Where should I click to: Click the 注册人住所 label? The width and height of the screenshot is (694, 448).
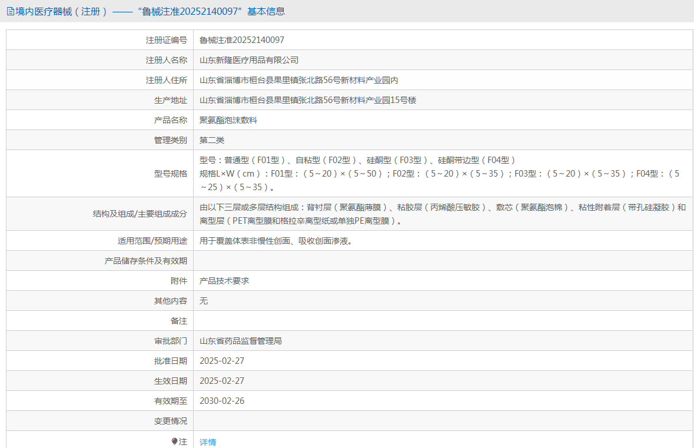[167, 80]
